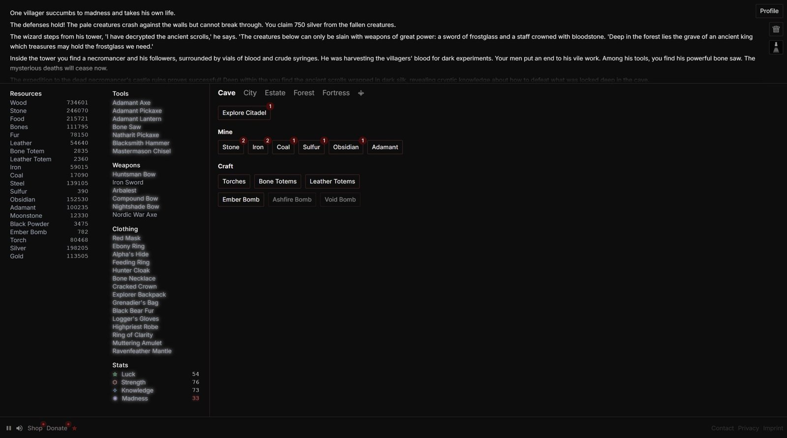
Task: Craft an Ember Bomb
Action: (x=241, y=200)
